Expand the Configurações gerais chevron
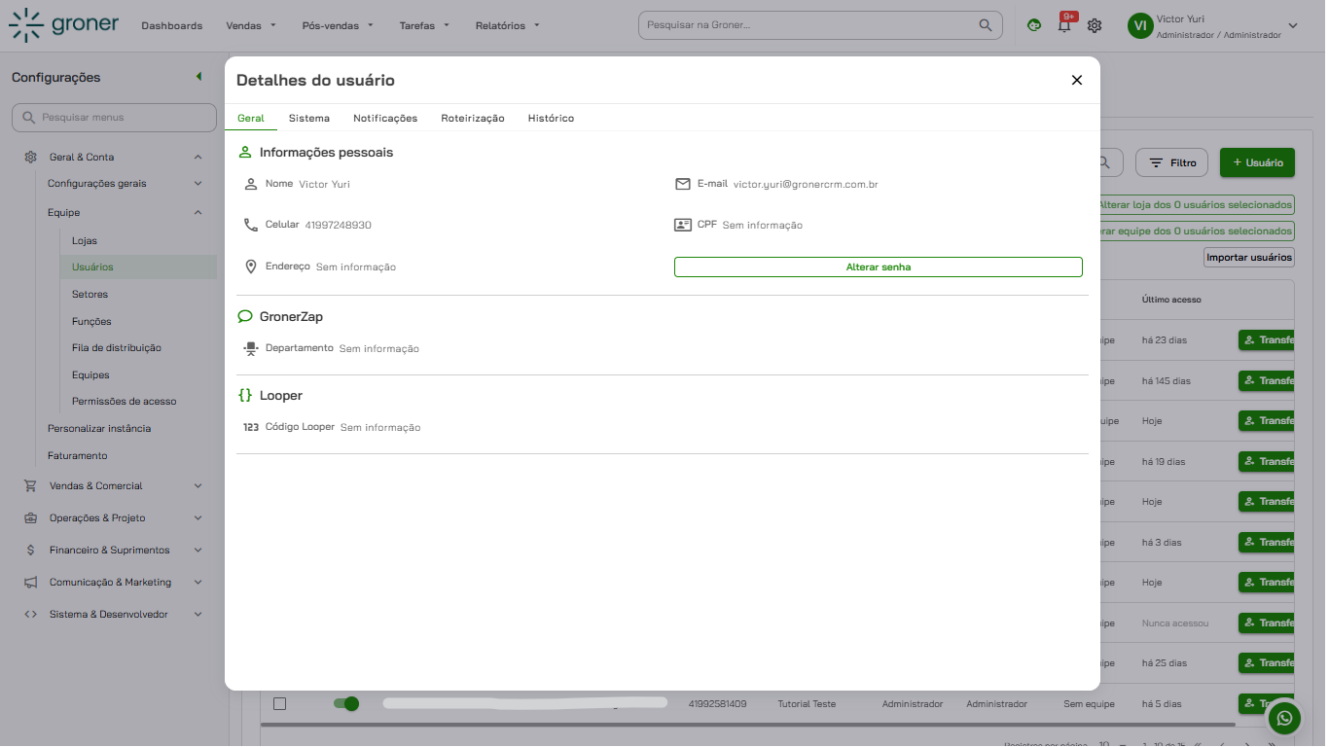The width and height of the screenshot is (1329, 747). (198, 183)
